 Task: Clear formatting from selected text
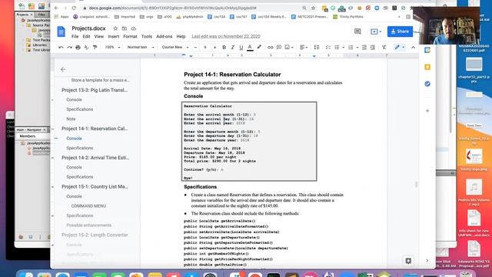tap(384, 47)
